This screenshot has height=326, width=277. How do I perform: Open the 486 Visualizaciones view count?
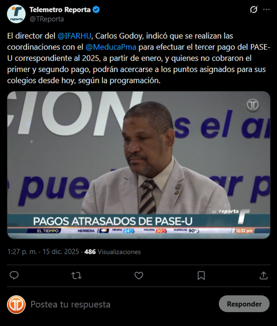(x=112, y=252)
